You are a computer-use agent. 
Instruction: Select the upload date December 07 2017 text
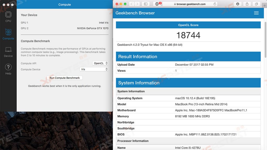(194, 65)
